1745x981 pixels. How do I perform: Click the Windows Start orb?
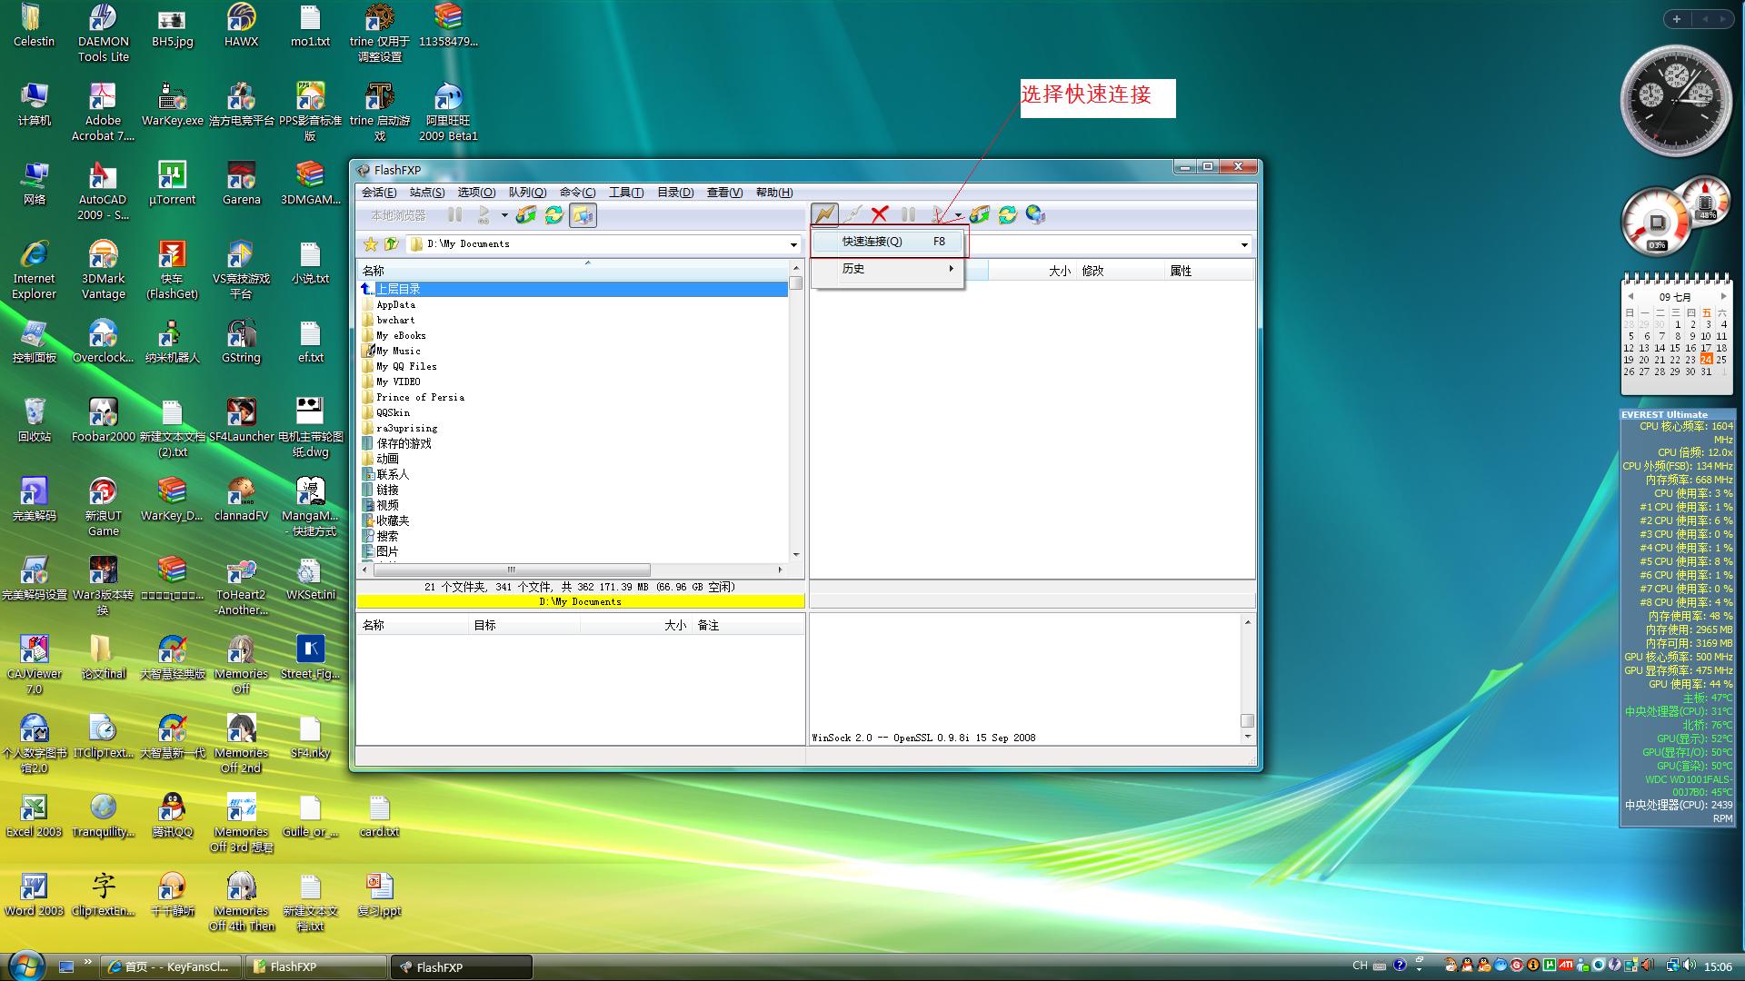click(x=25, y=966)
